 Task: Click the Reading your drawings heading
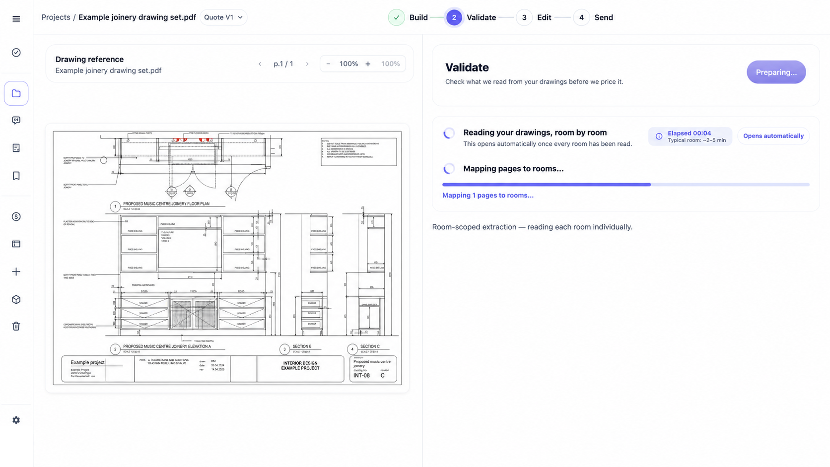coord(535,133)
